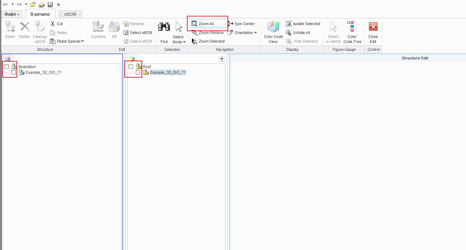Select Example_3D_ISO_71 under Illustration
The width and height of the screenshot is (466, 250).
point(44,72)
